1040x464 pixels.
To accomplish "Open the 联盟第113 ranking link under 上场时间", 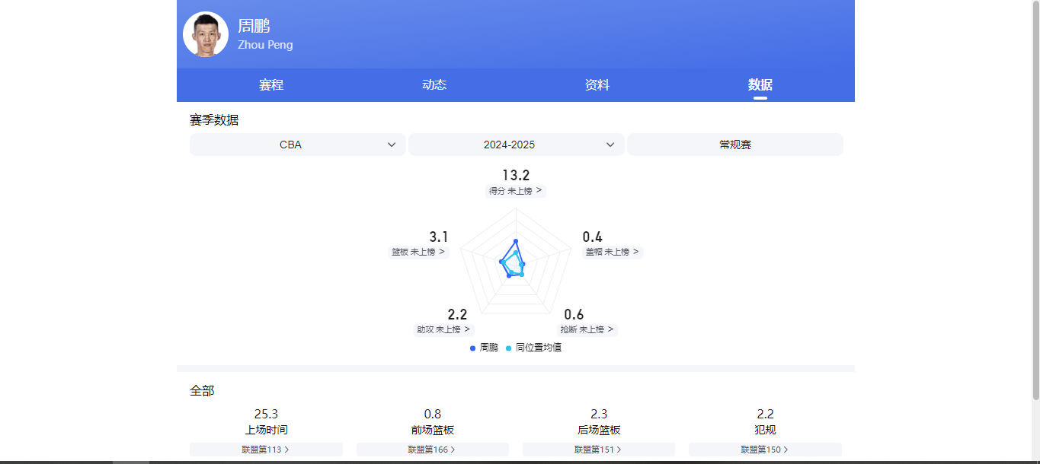I will click(x=266, y=450).
